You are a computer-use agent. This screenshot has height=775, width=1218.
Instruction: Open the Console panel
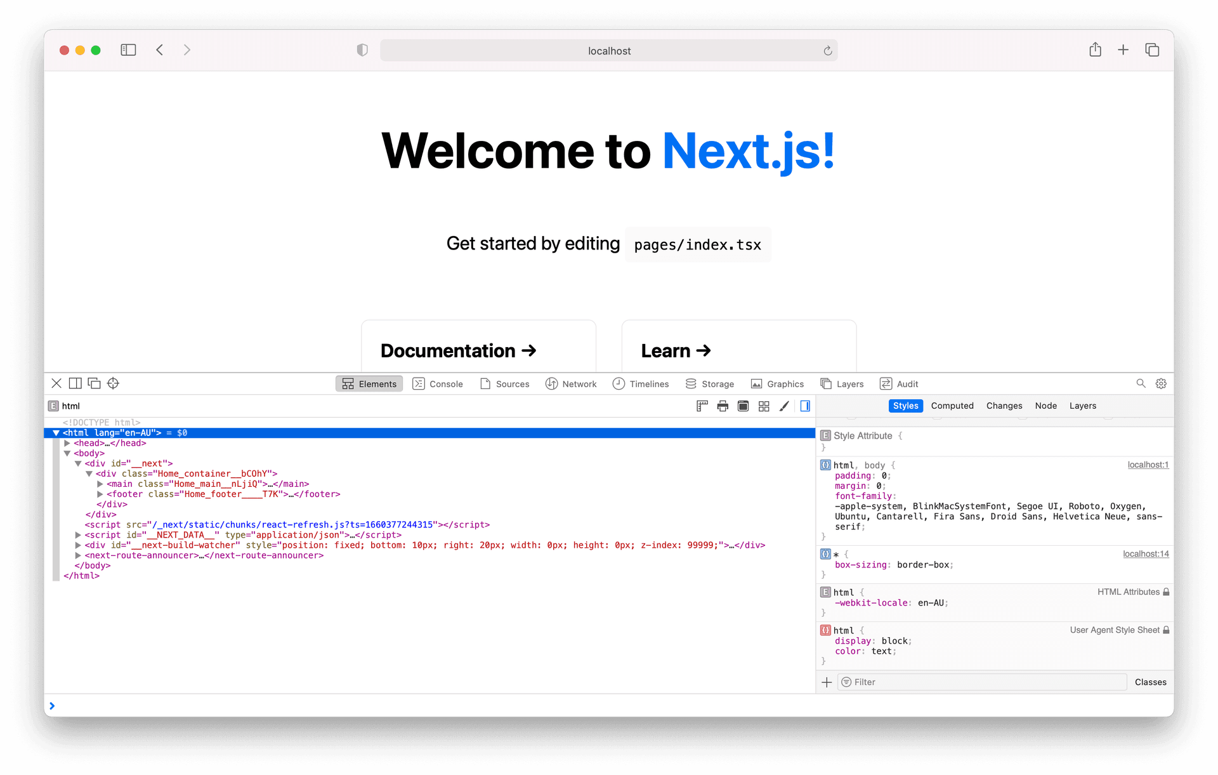(x=438, y=383)
